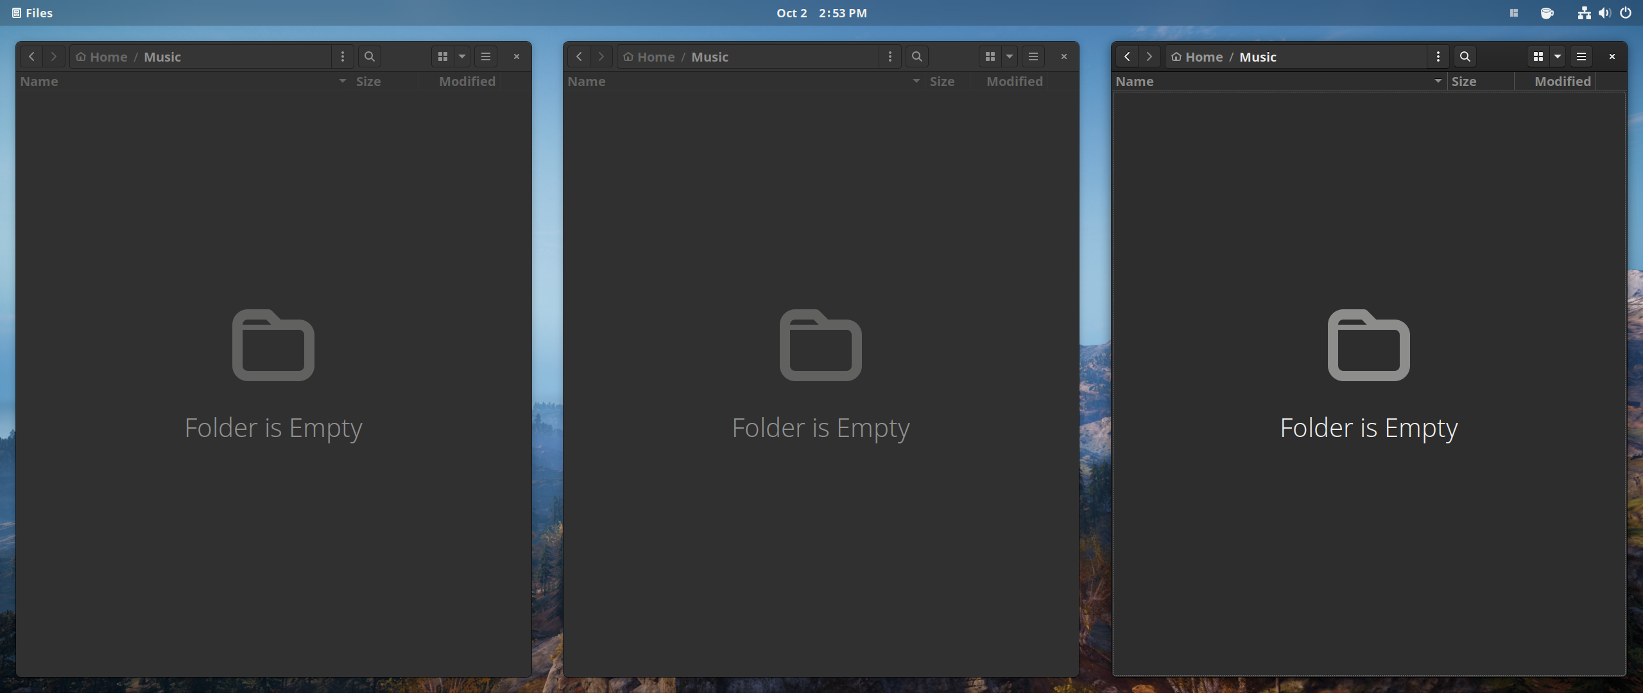1643x693 pixels.
Task: Open hamburger menu in left Files window
Action: tap(486, 56)
